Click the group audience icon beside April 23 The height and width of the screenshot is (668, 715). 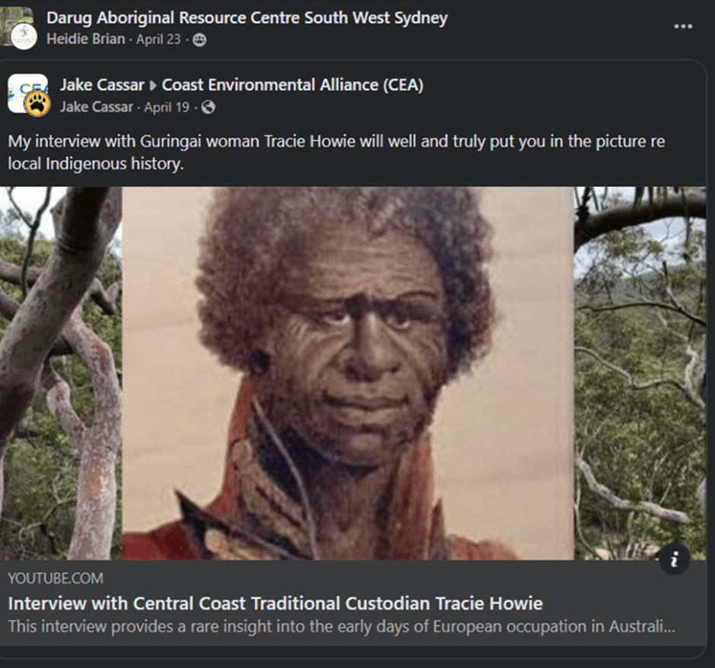pos(199,40)
